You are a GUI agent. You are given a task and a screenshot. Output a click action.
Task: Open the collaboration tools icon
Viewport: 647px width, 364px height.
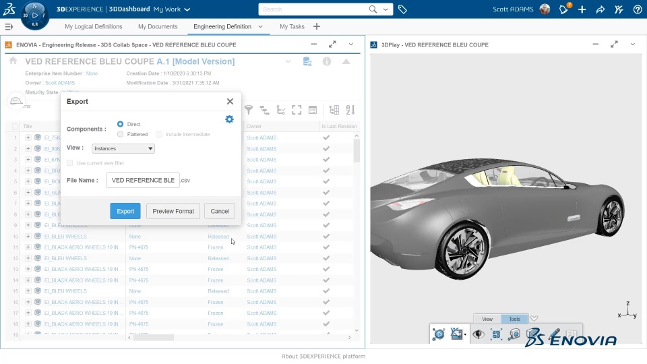619,9
